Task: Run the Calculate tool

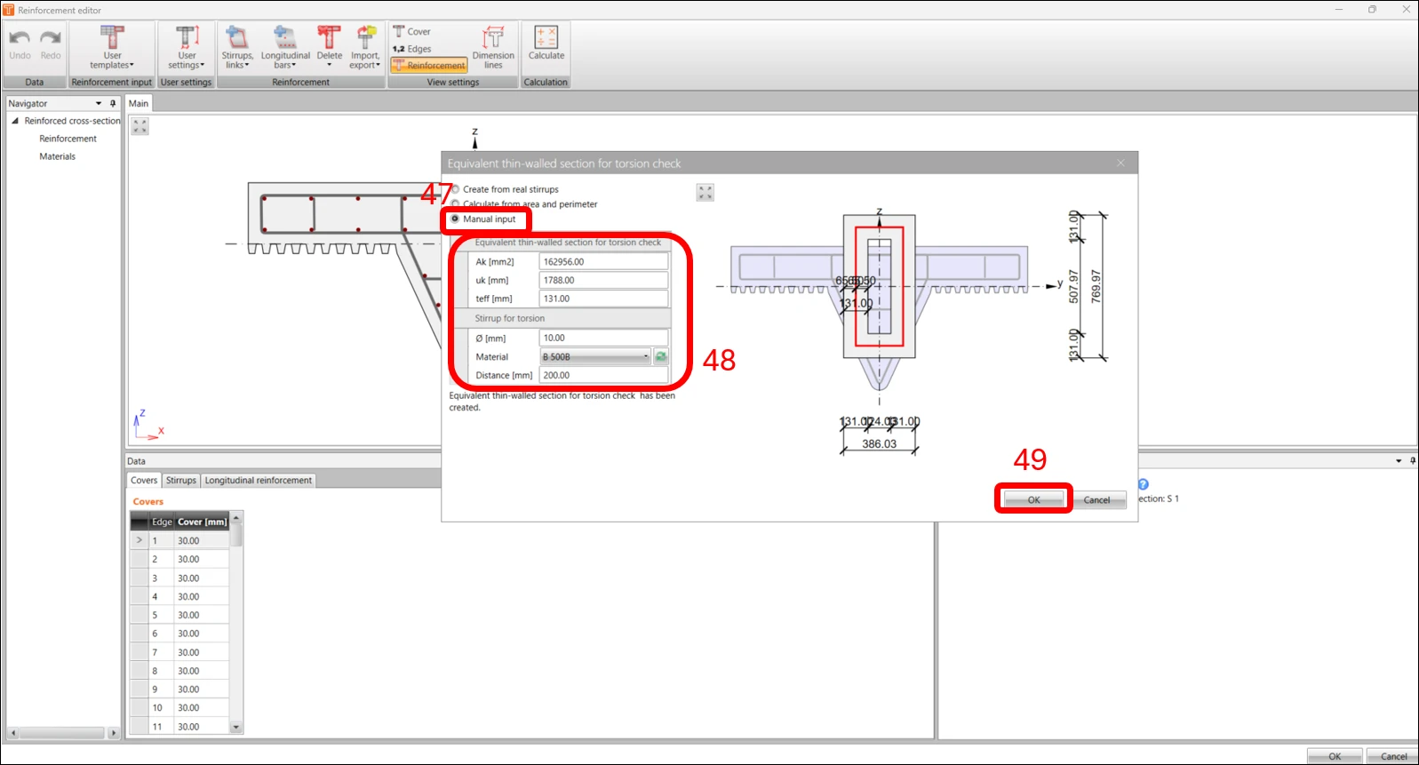Action: (546, 44)
